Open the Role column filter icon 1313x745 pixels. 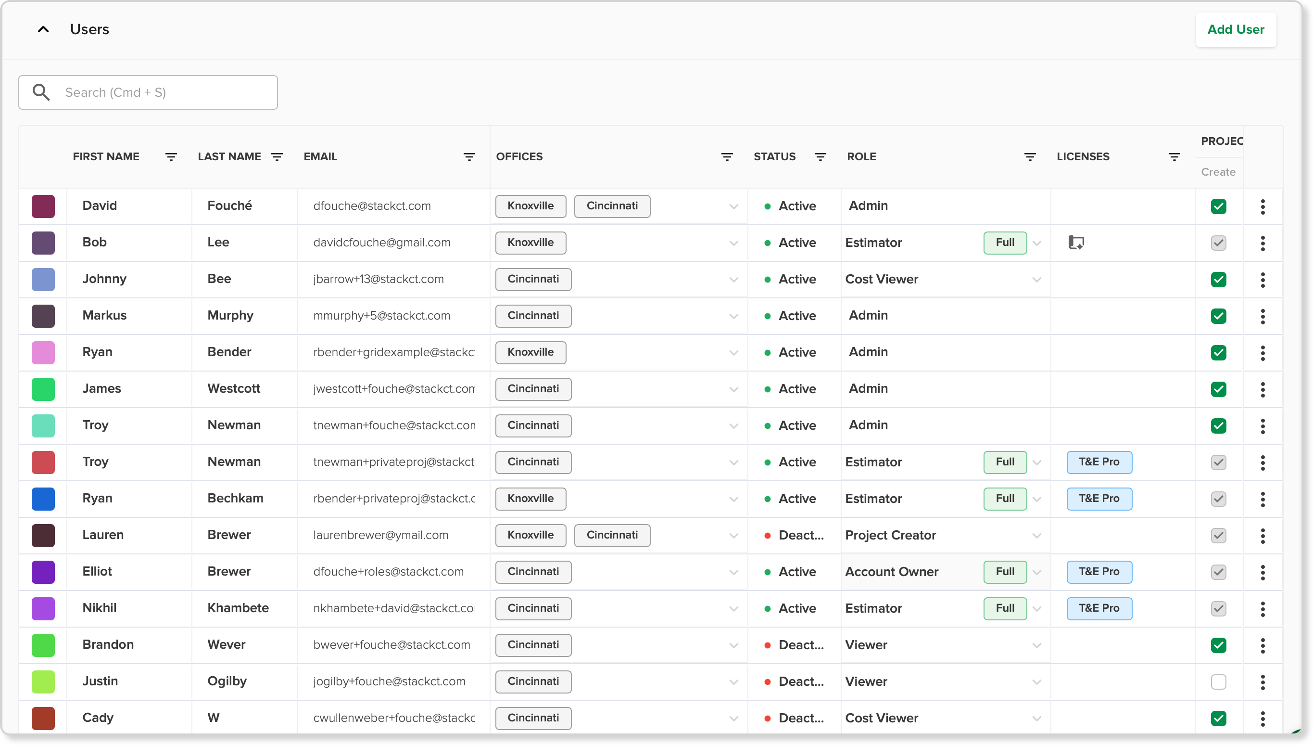pyautogui.click(x=1030, y=156)
